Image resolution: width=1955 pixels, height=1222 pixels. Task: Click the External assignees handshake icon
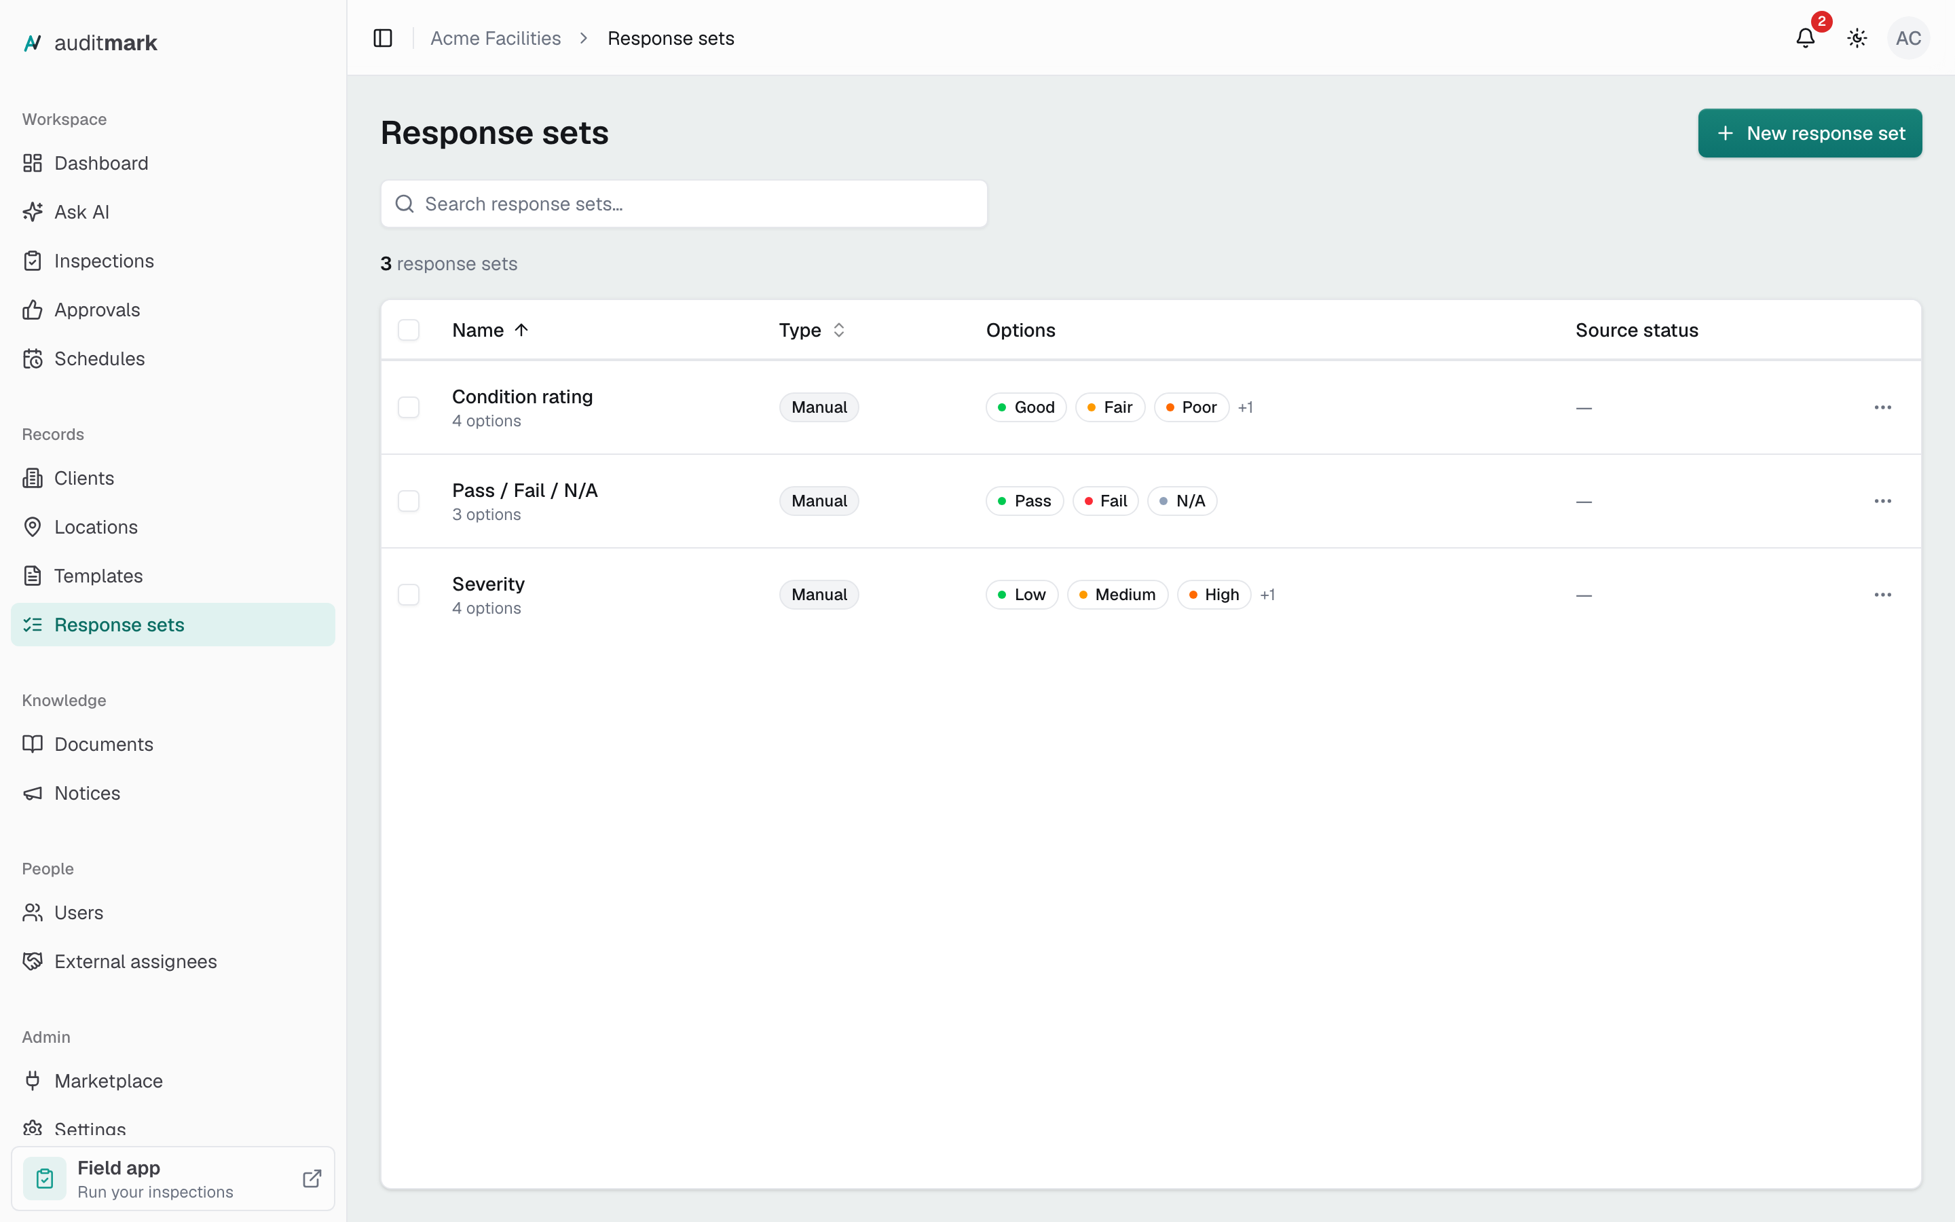click(33, 962)
